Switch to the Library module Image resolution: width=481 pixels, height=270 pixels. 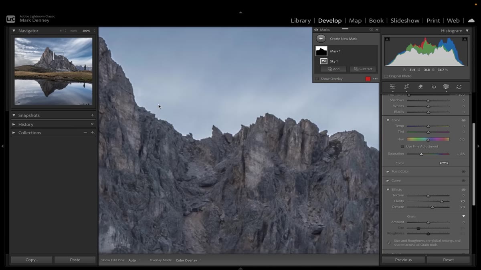point(301,21)
